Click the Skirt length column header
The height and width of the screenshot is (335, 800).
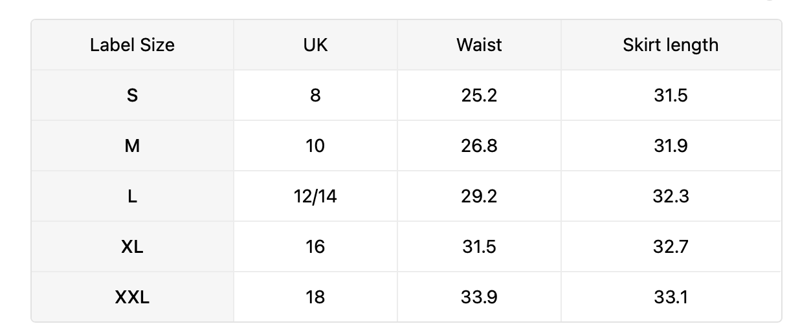pos(671,45)
